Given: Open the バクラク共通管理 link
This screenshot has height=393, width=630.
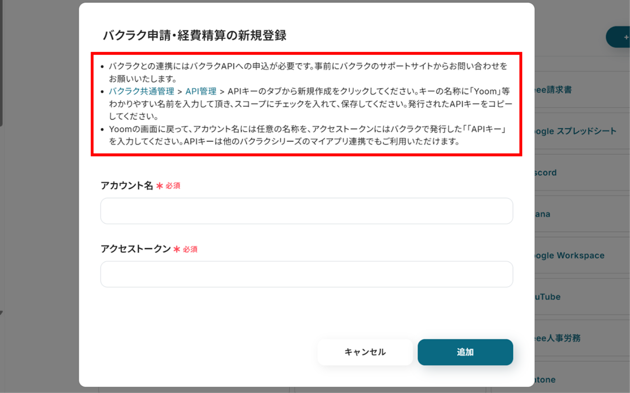Looking at the screenshot, I should point(141,91).
